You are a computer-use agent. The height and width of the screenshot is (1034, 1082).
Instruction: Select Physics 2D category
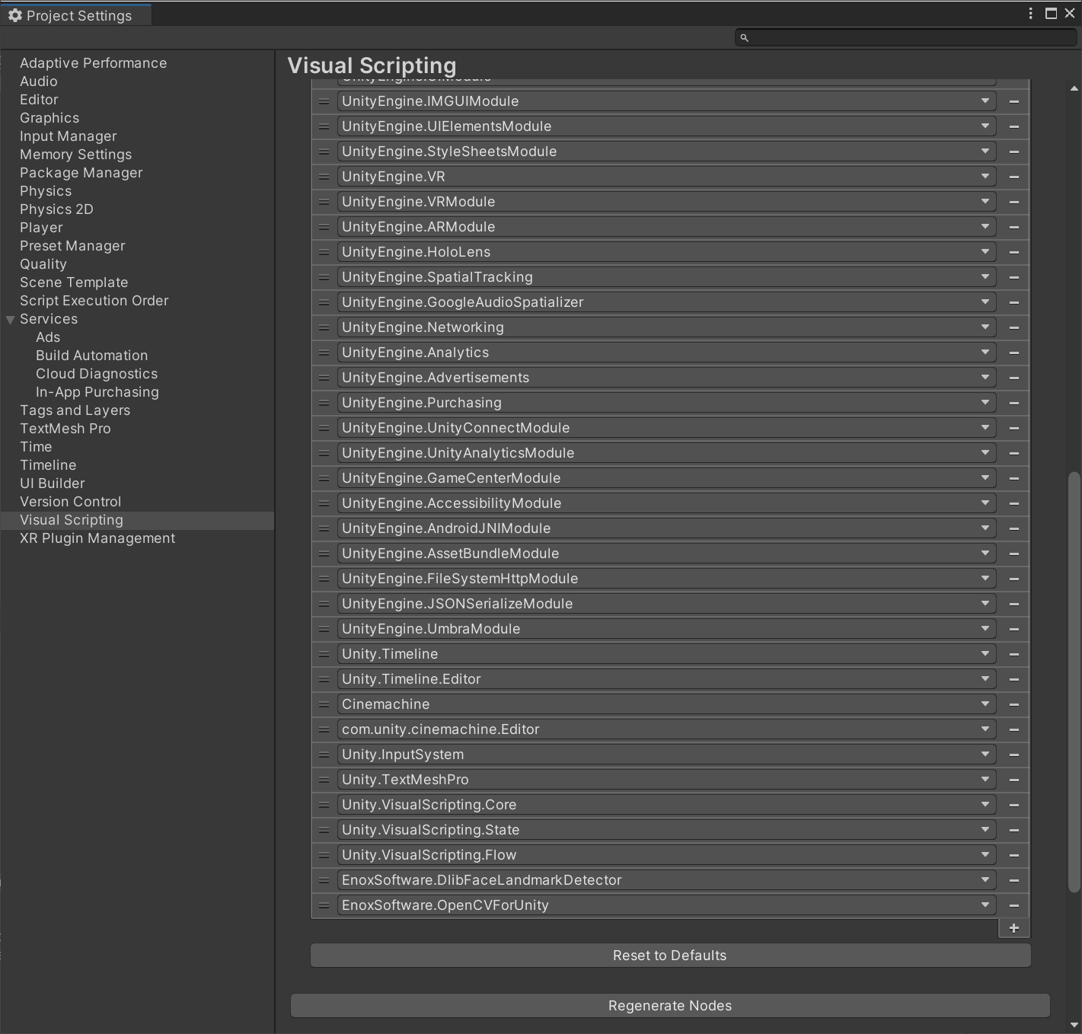tap(56, 209)
